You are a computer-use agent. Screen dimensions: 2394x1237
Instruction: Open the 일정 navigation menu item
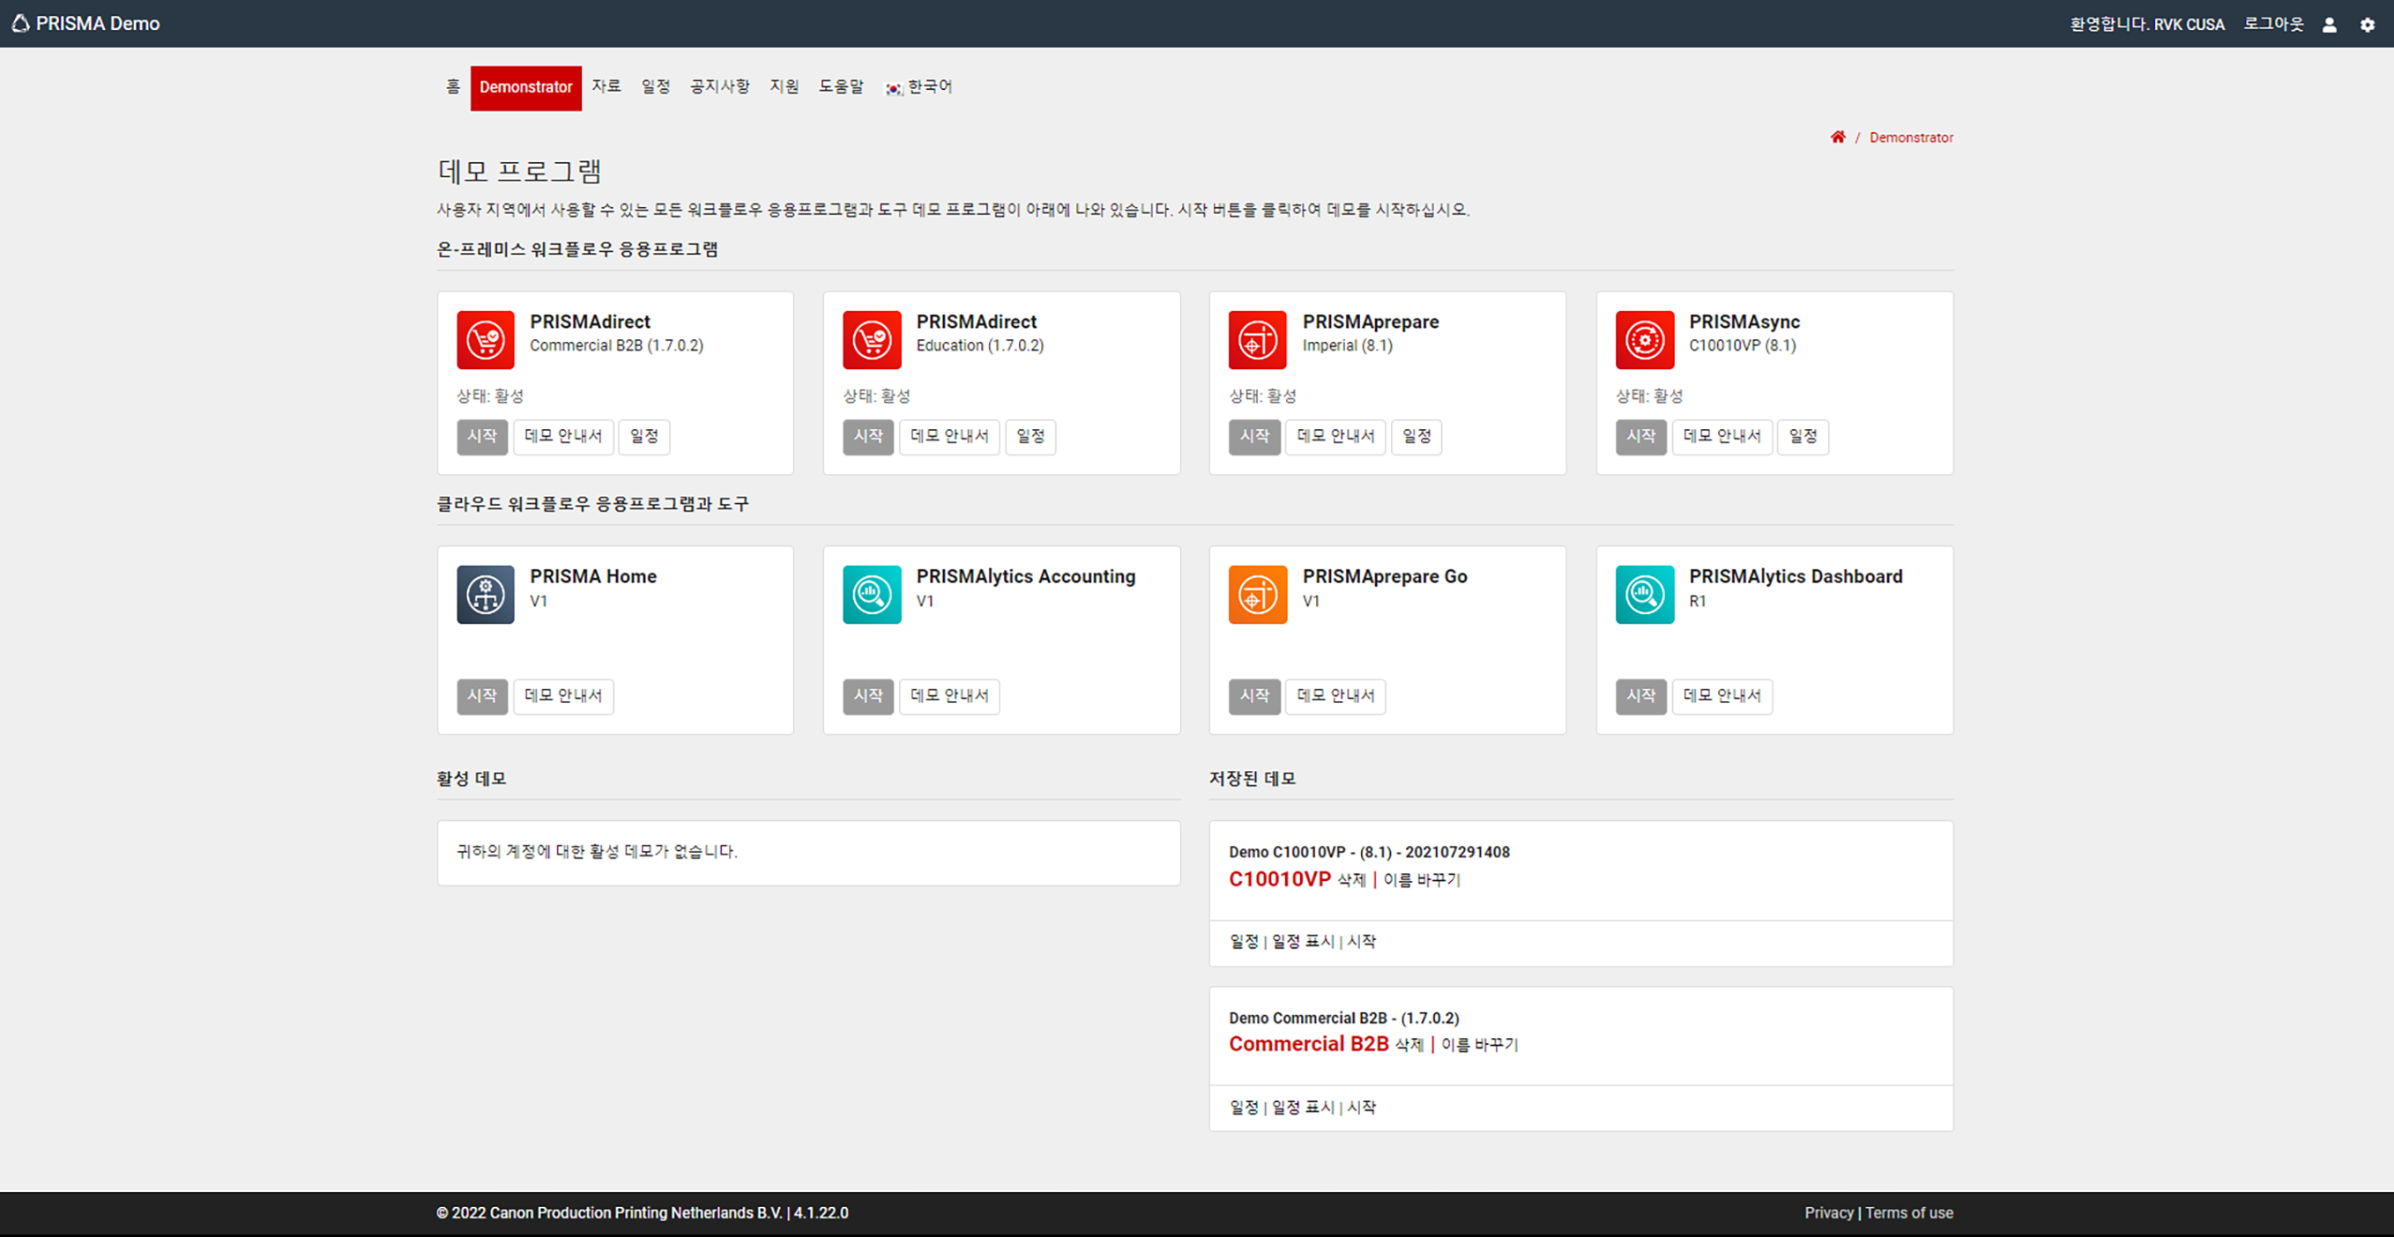pos(655,87)
